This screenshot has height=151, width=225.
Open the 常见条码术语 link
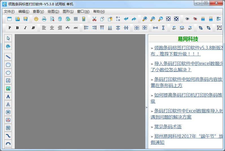168,127
